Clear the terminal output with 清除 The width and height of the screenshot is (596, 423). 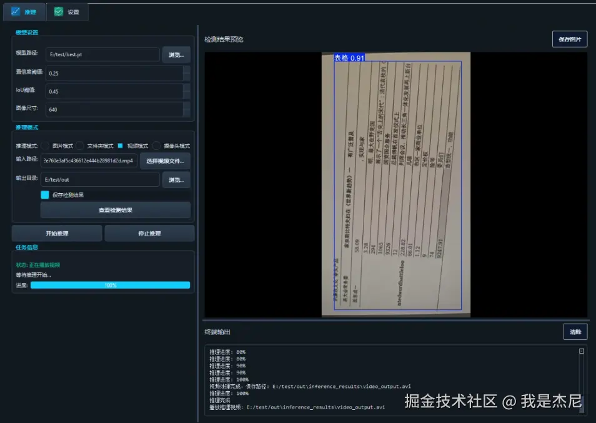tap(575, 332)
